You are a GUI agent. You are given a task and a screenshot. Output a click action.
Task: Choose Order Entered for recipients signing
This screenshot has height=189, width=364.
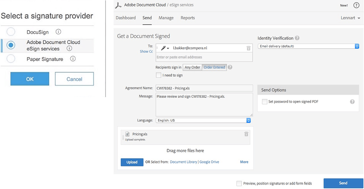click(x=214, y=67)
